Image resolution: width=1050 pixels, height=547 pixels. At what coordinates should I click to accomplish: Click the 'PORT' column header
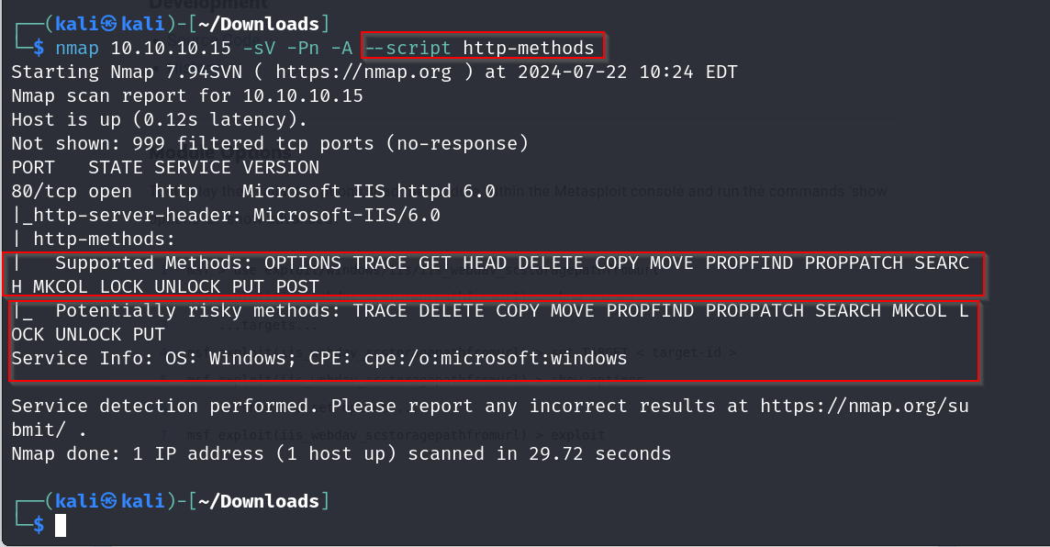point(33,167)
